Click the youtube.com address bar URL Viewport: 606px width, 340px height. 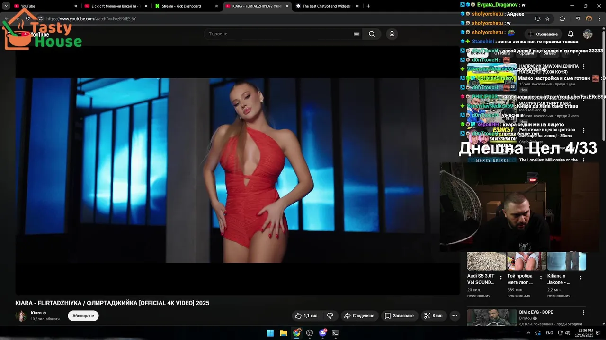[x=91, y=19]
